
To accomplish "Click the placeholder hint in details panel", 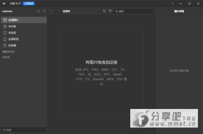I will pos(179,71).
